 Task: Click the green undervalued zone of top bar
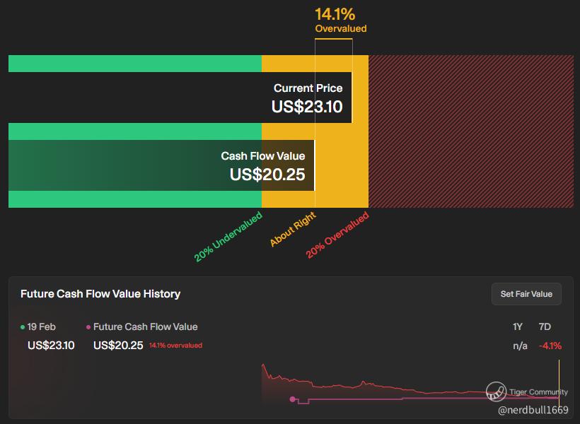point(134,64)
